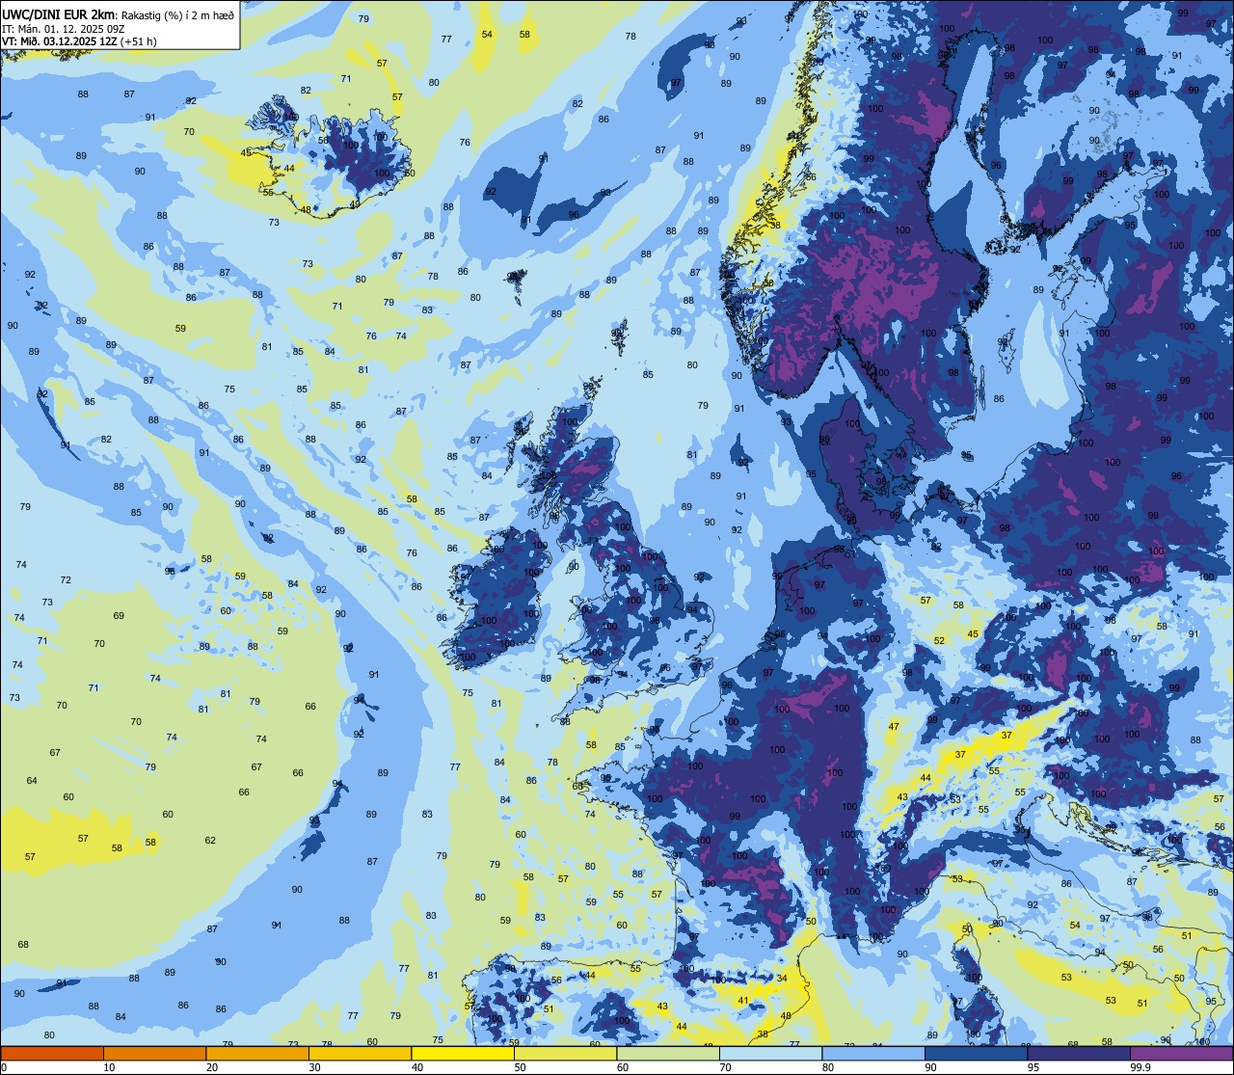Click the purple legend swatch above 99.9
Image resolution: width=1234 pixels, height=1075 pixels.
click(1181, 1054)
